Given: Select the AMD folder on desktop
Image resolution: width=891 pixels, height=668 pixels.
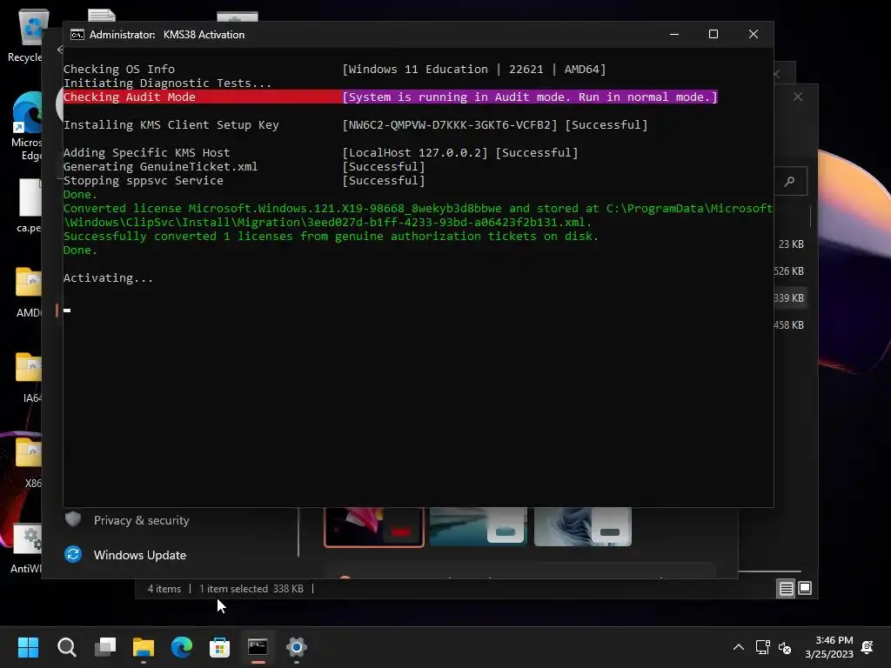Looking at the screenshot, I should click(29, 292).
